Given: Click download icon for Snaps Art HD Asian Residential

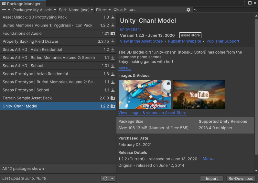Looking at the screenshot, I should [x=113, y=49].
